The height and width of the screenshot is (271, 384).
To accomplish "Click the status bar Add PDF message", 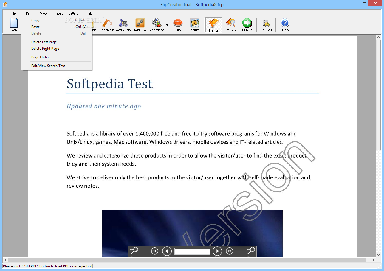I will (47, 266).
